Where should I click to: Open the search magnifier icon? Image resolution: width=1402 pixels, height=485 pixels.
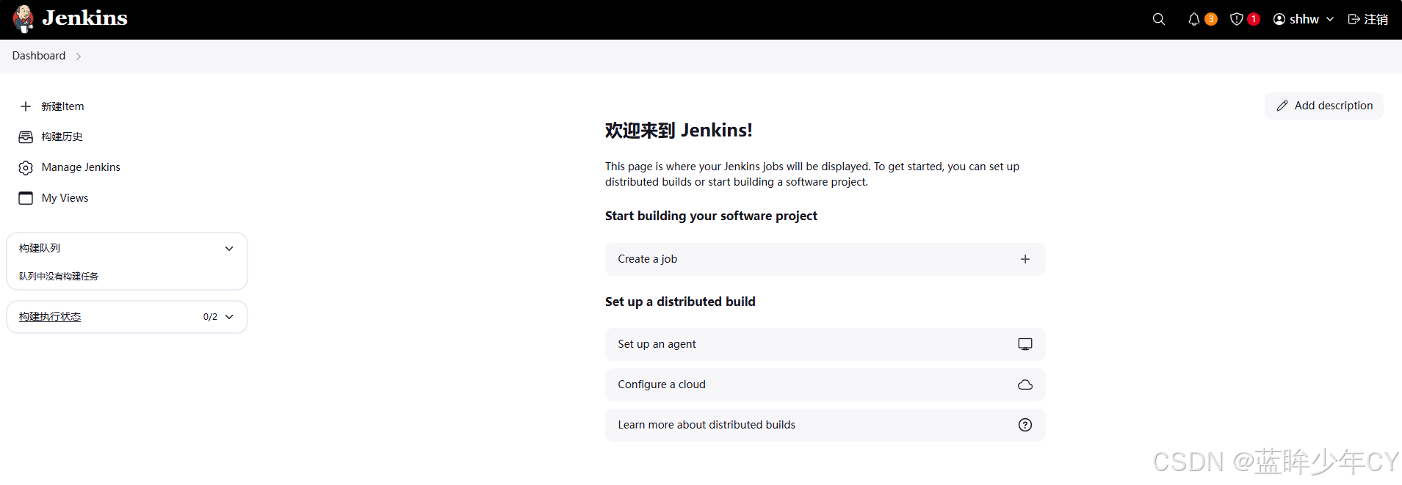pos(1159,19)
